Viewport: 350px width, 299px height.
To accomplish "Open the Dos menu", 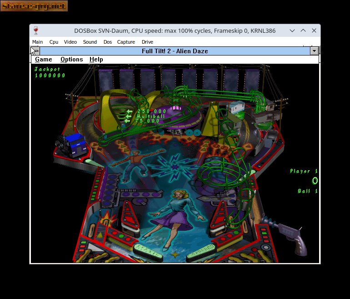I will 108,42.
